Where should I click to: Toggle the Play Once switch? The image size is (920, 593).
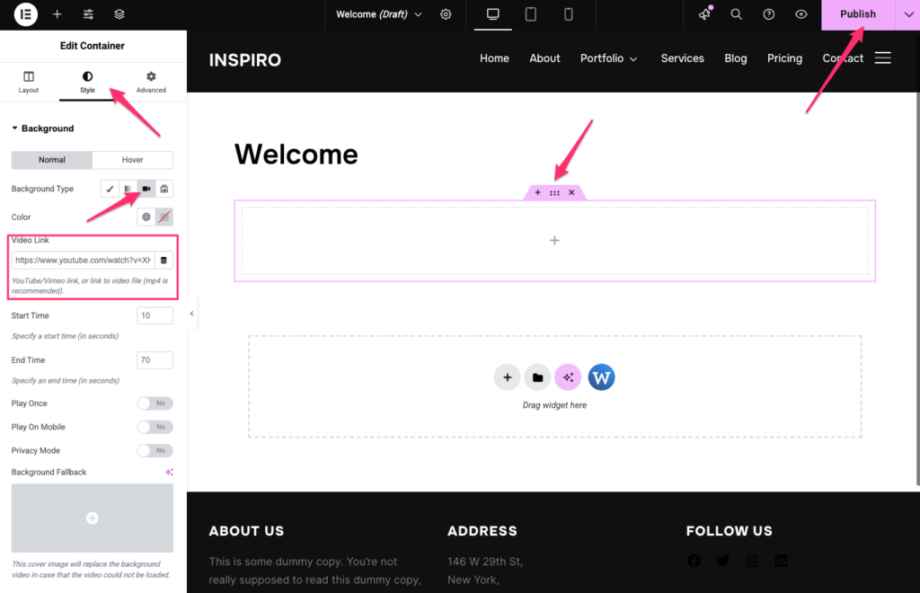click(155, 403)
